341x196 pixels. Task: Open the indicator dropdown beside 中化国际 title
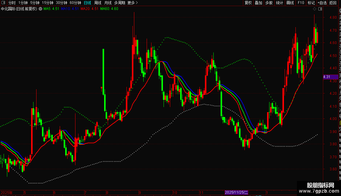click(40, 9)
